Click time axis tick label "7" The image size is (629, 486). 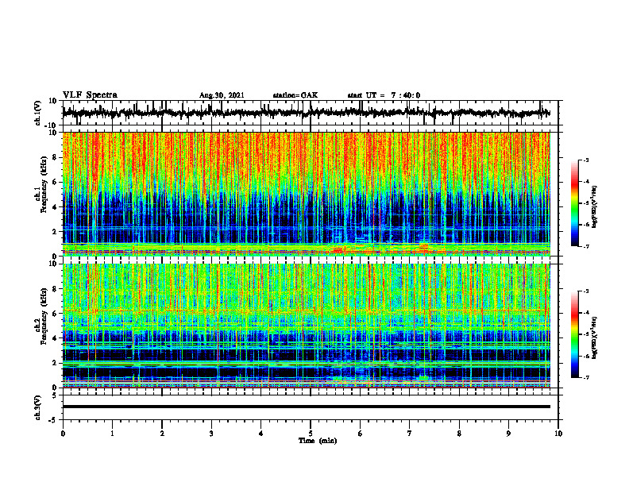(x=410, y=434)
